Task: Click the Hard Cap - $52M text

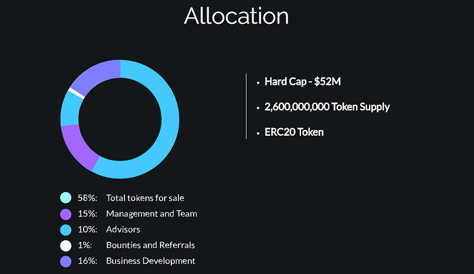Action: (x=303, y=82)
